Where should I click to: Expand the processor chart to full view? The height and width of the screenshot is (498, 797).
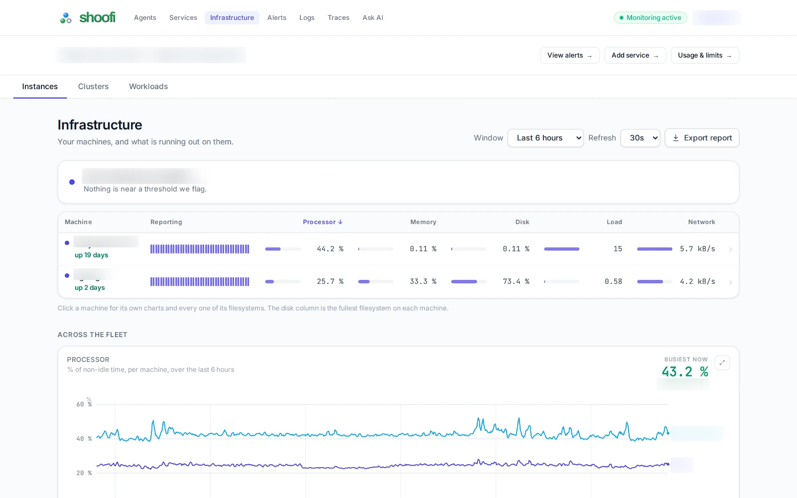[x=722, y=363]
